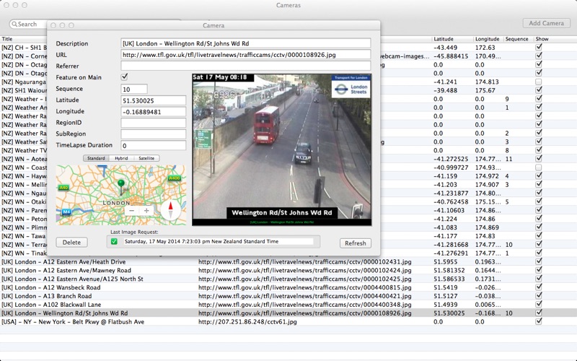
Task: Edit the Latitude field 51.530025
Action: coord(154,100)
